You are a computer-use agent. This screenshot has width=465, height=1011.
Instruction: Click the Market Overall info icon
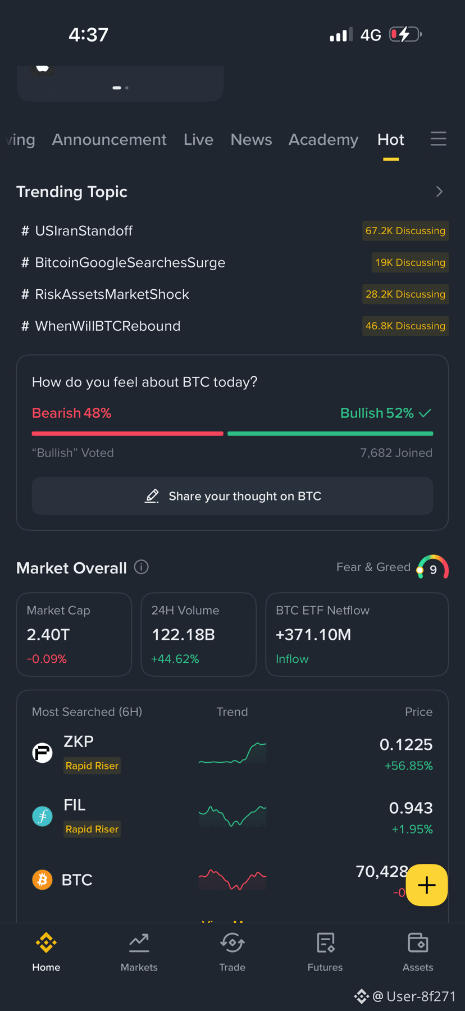point(142,567)
